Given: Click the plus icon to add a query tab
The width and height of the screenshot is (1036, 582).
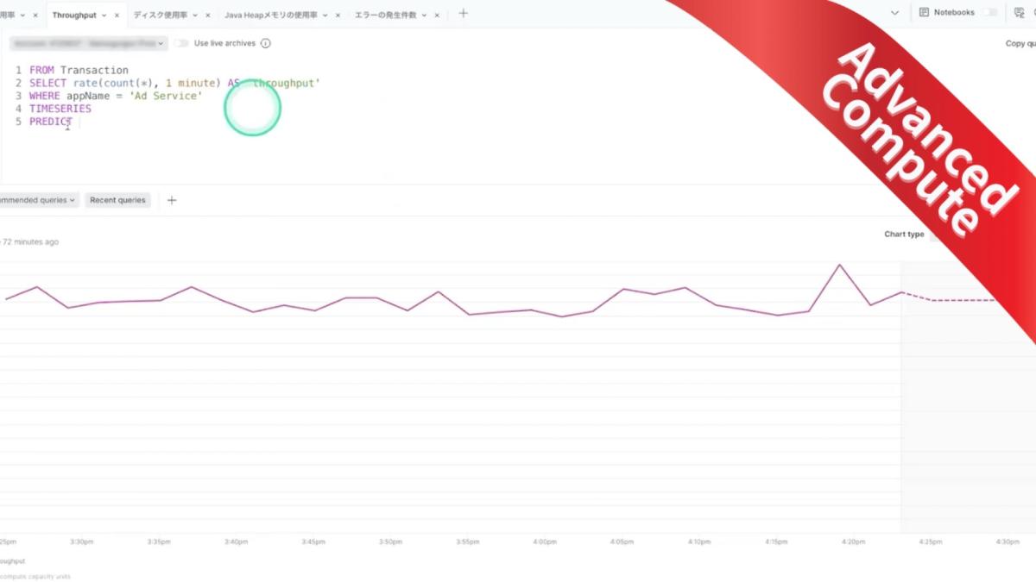Looking at the screenshot, I should tap(463, 13).
